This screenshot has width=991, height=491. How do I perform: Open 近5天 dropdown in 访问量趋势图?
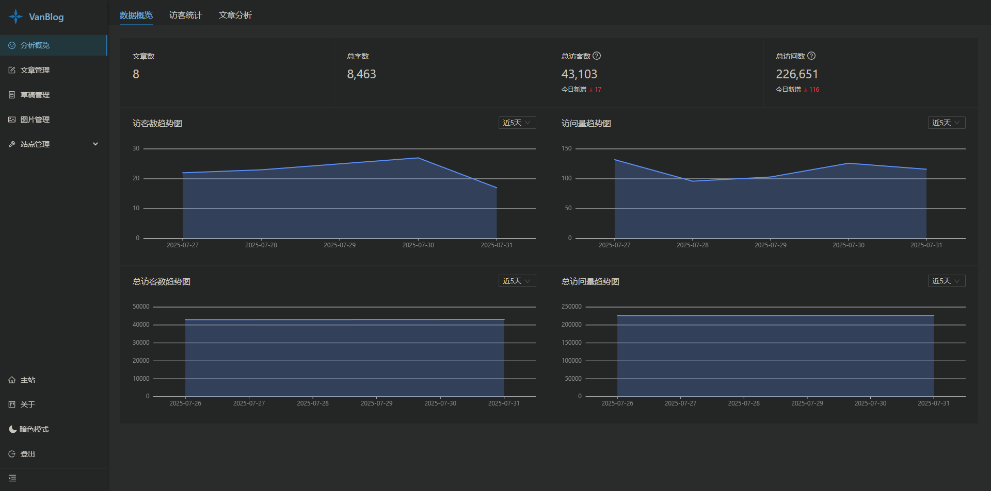(x=946, y=123)
